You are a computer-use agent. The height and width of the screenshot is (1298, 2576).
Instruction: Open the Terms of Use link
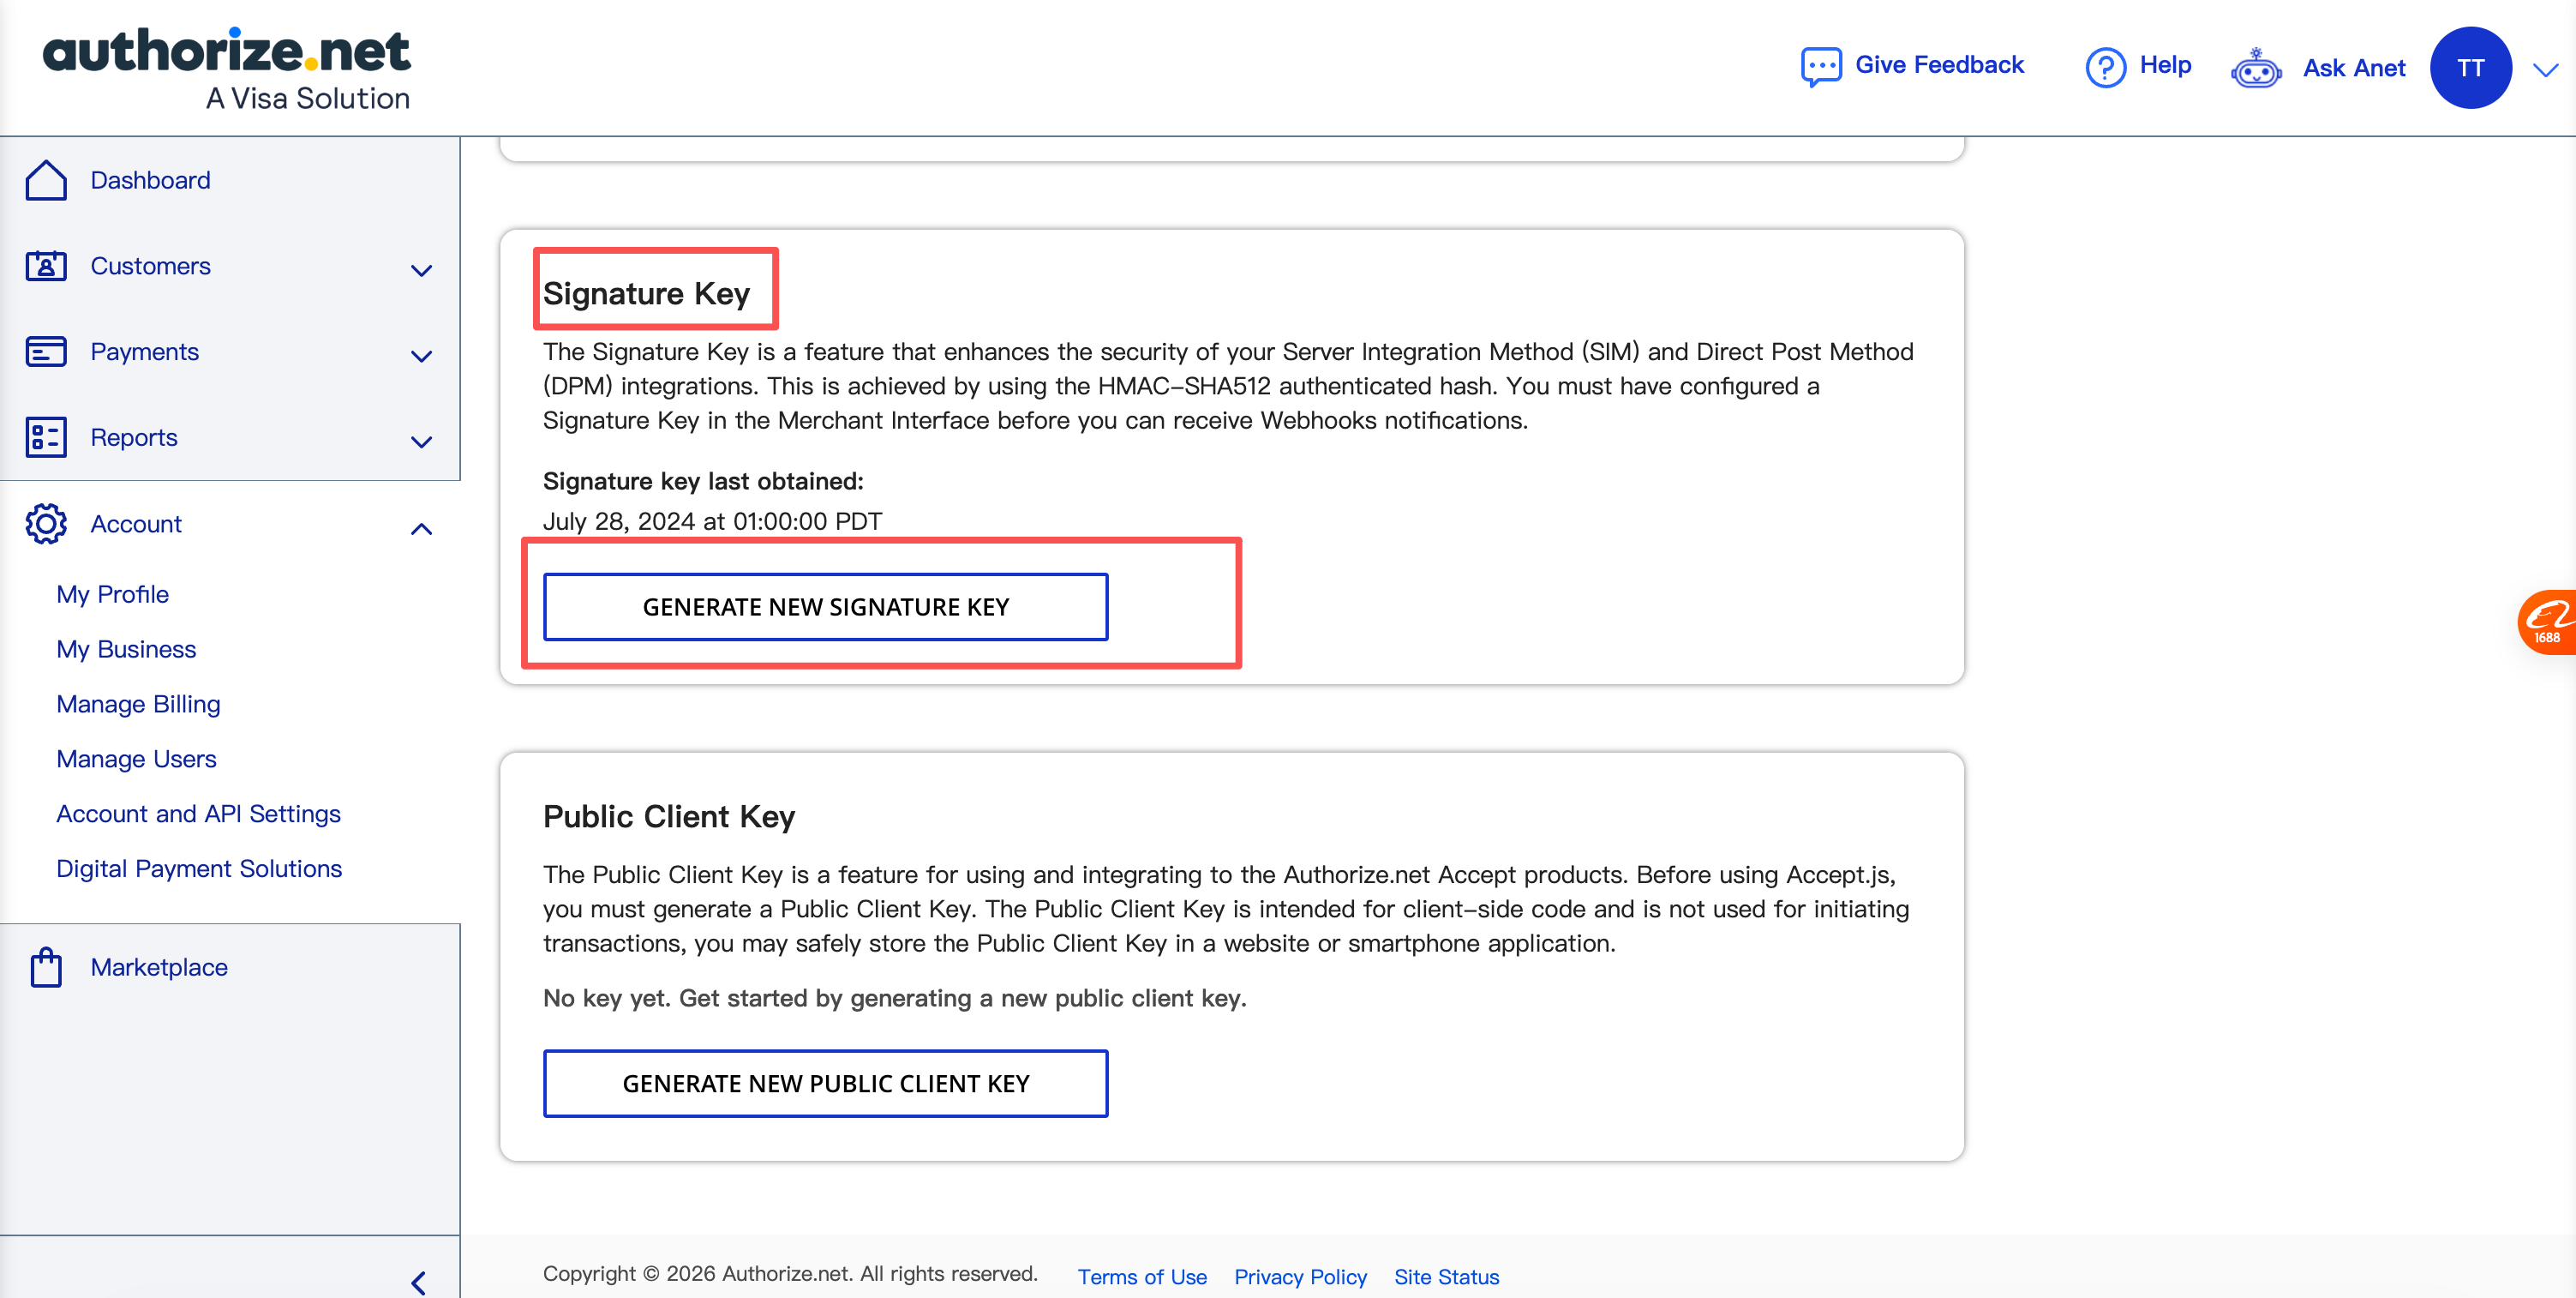click(x=1142, y=1277)
